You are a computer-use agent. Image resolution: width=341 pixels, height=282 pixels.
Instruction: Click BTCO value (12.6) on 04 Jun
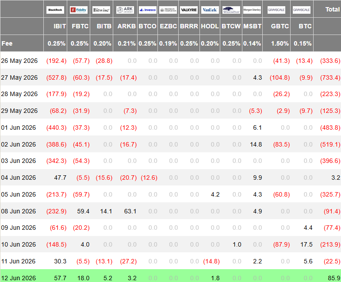pos(149,178)
